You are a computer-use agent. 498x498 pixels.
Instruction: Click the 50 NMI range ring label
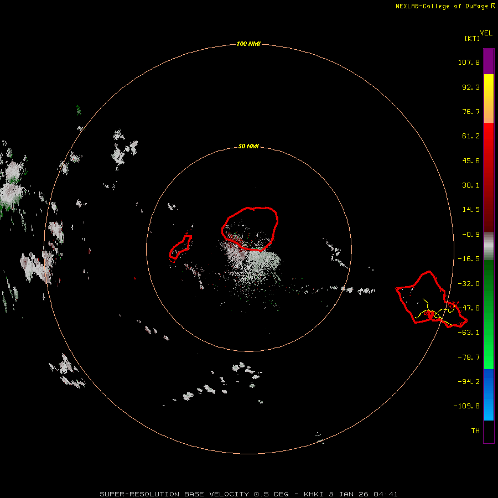click(248, 147)
